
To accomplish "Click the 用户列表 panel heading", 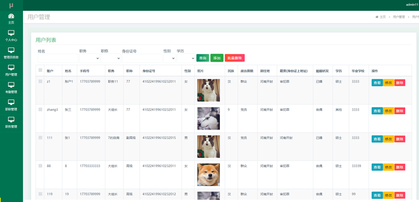I will 46,40.
